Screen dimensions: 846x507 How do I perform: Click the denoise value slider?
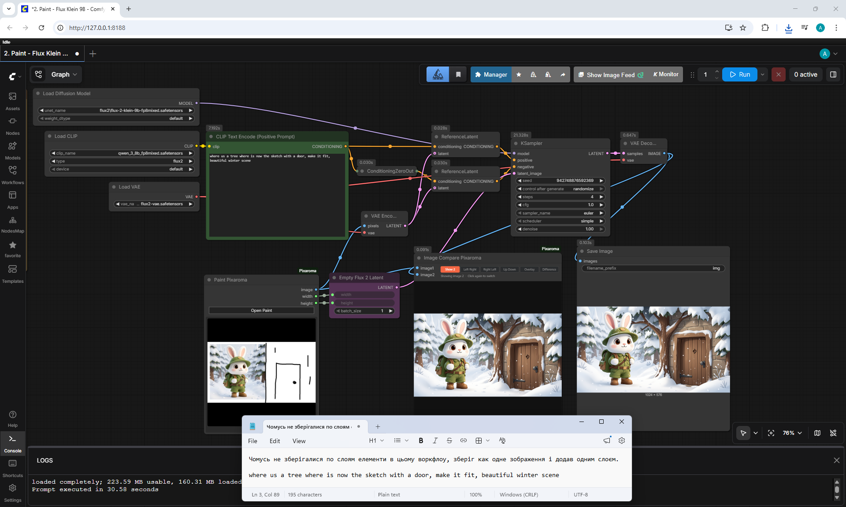coord(560,229)
